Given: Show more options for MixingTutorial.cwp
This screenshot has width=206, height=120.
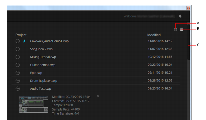Looking at the screenshot, I should 18,57.
